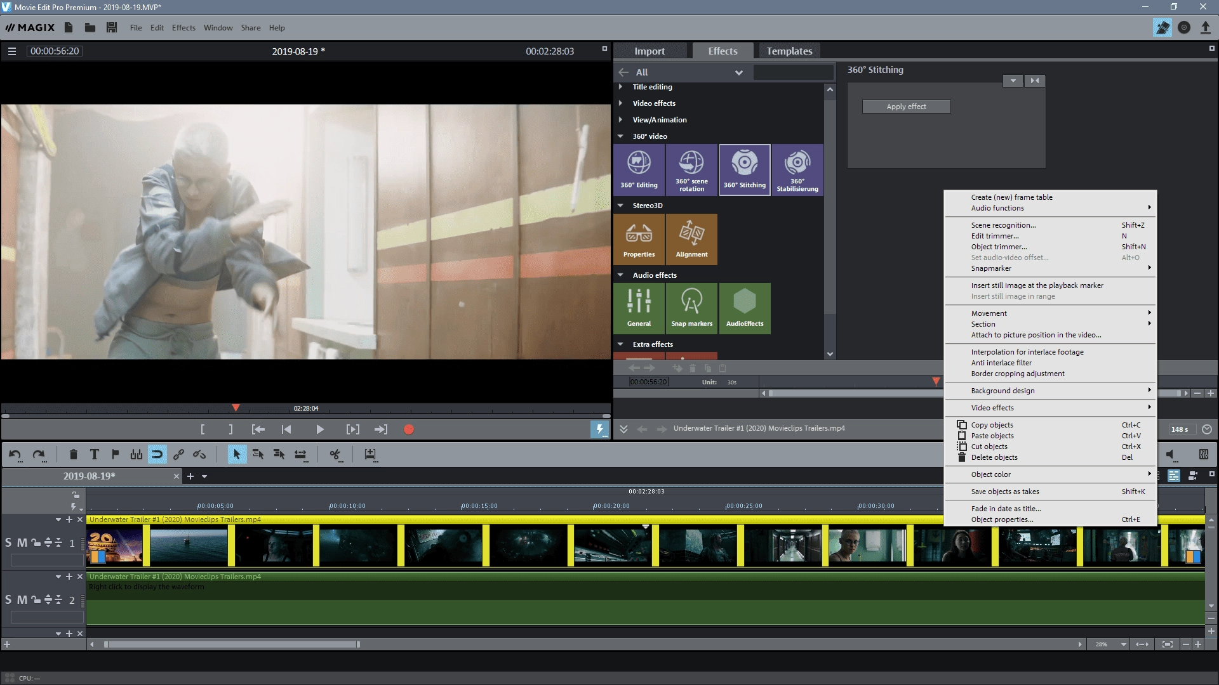The height and width of the screenshot is (685, 1219).
Task: Toggle Solo on track 2
Action: [x=8, y=599]
